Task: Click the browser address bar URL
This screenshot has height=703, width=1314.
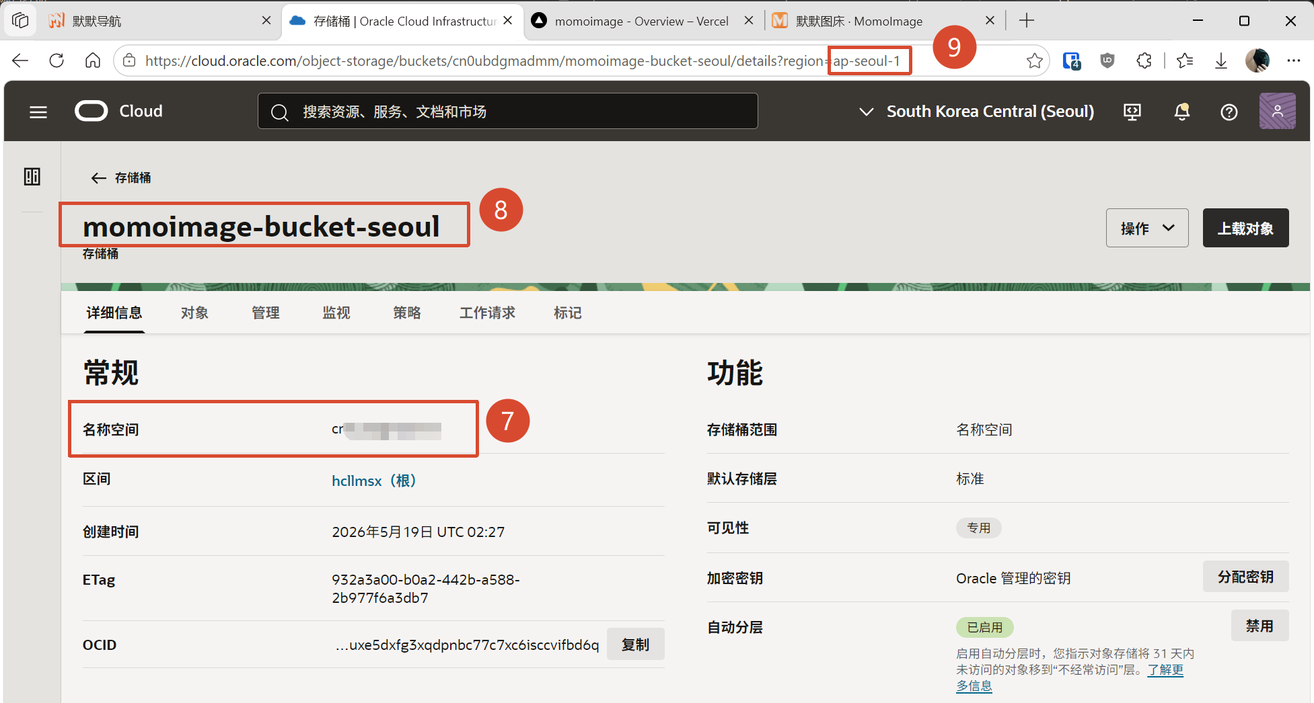Action: [523, 61]
